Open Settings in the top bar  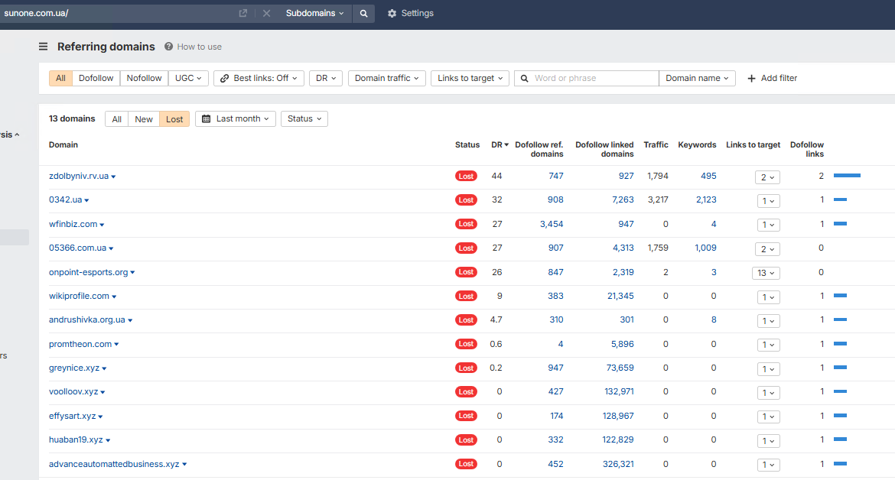tap(410, 13)
